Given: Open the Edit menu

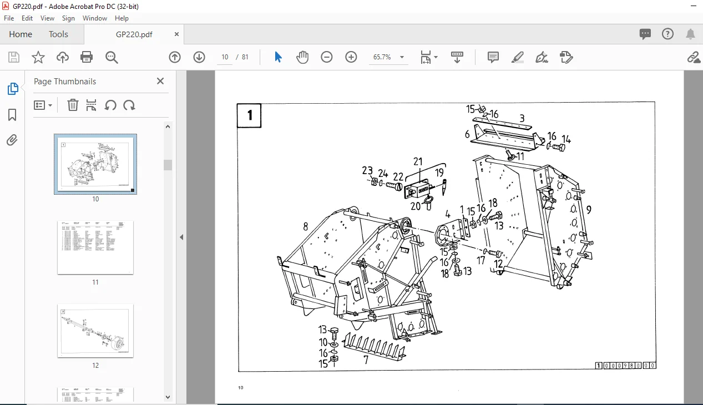Looking at the screenshot, I should 27,18.
